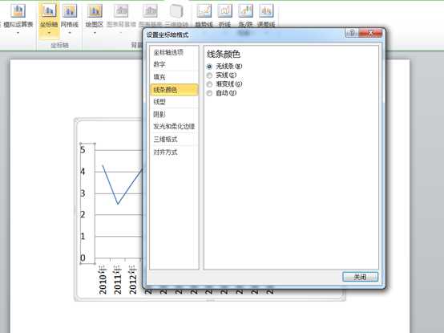Click the value 0 on vertical axis
Viewport: 444px width, 333px height.
[83, 258]
